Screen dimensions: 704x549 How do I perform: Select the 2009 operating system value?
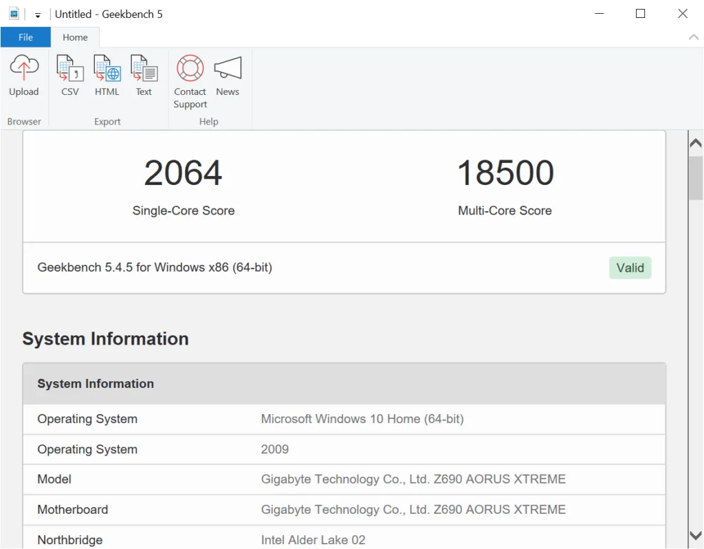tap(275, 449)
